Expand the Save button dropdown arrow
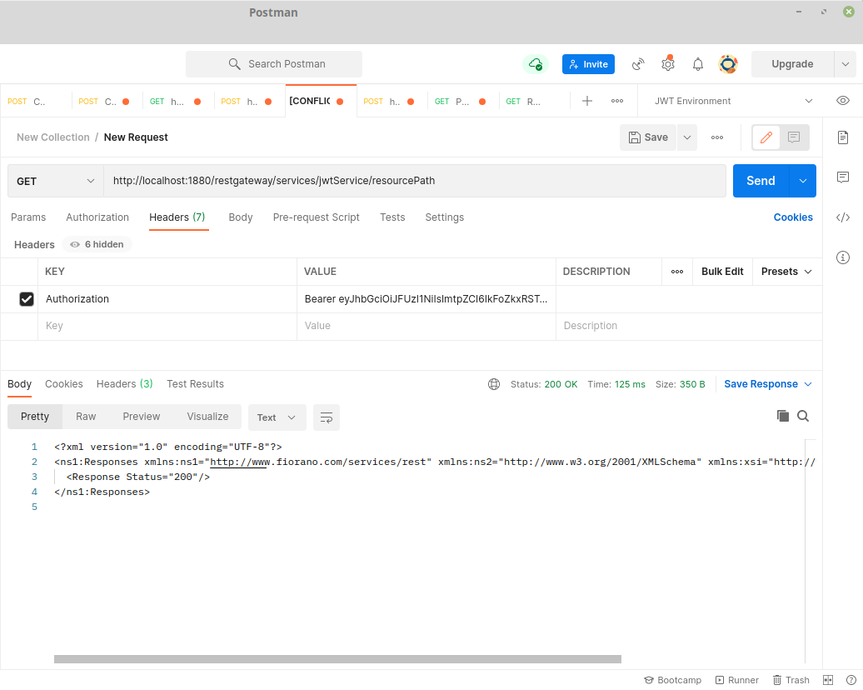 click(x=687, y=137)
